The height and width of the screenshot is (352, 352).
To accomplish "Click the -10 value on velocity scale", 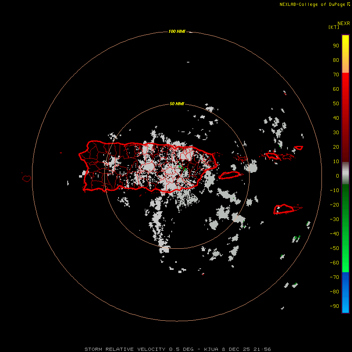I will coord(334,190).
